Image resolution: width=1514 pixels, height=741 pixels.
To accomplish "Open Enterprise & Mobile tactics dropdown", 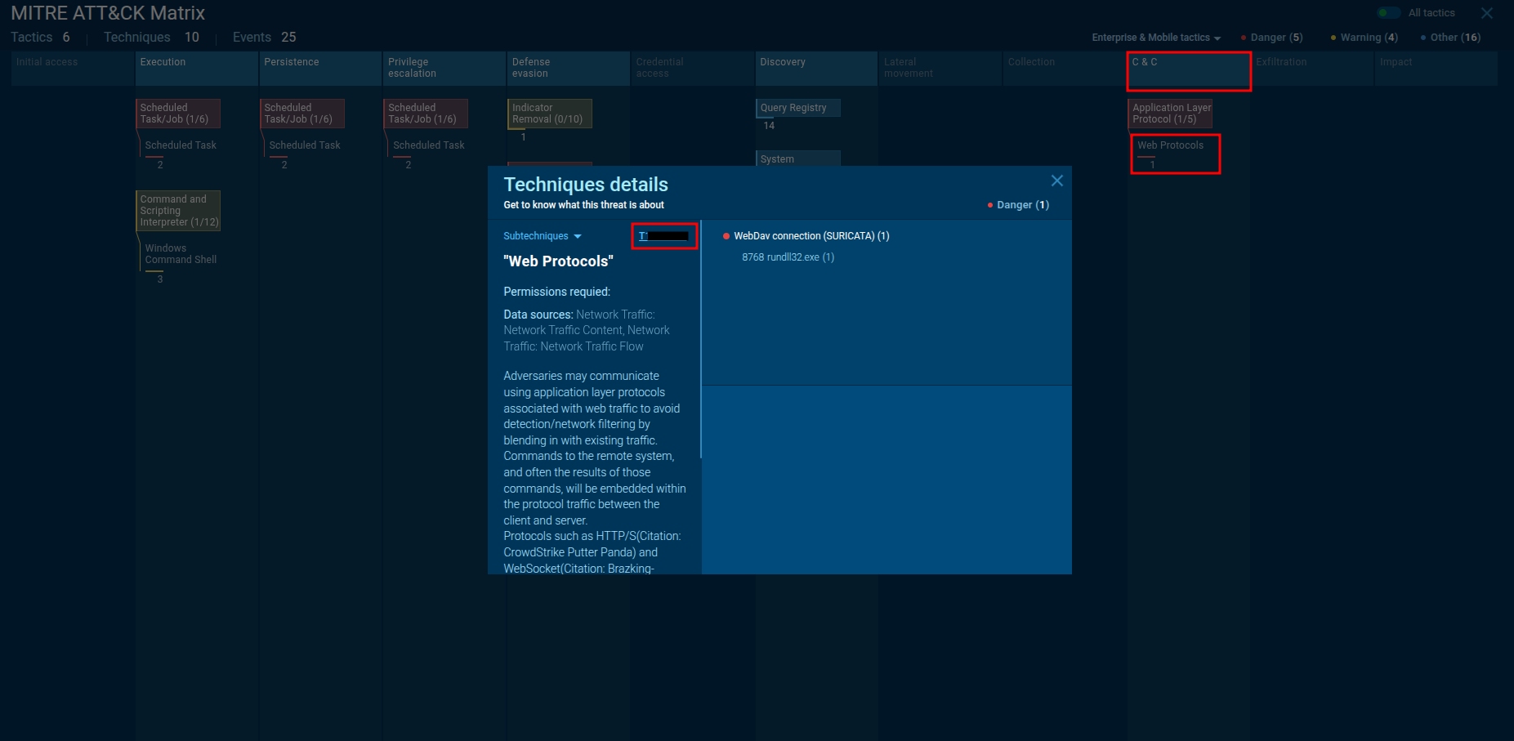I will pos(1155,38).
